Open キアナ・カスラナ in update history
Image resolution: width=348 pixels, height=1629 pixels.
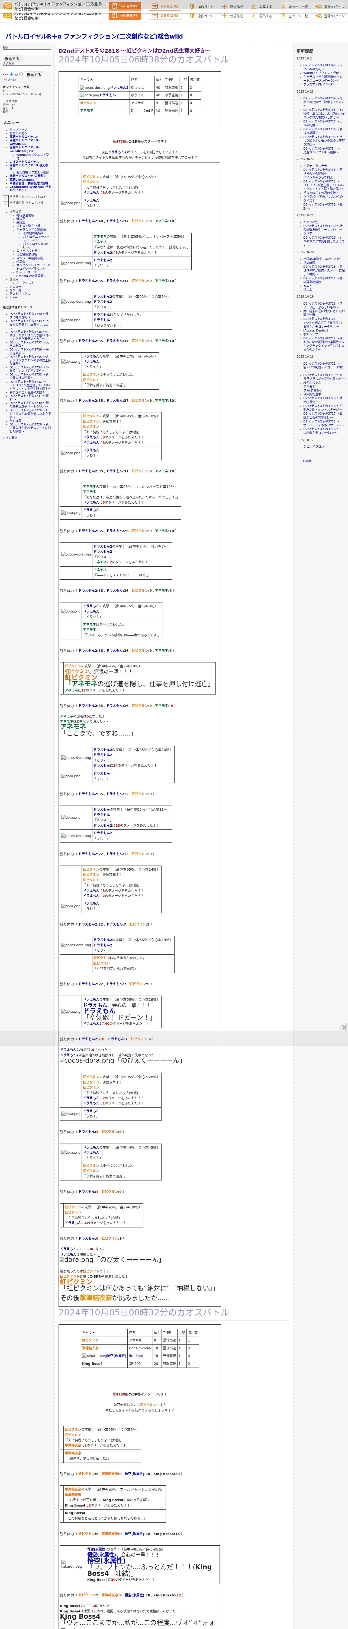315,166
